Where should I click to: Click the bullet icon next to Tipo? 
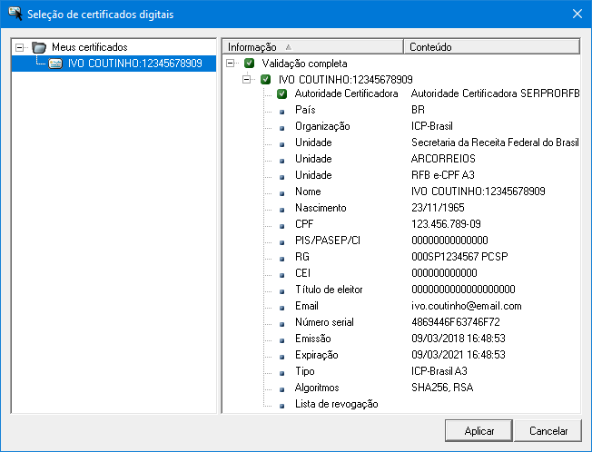(x=281, y=373)
